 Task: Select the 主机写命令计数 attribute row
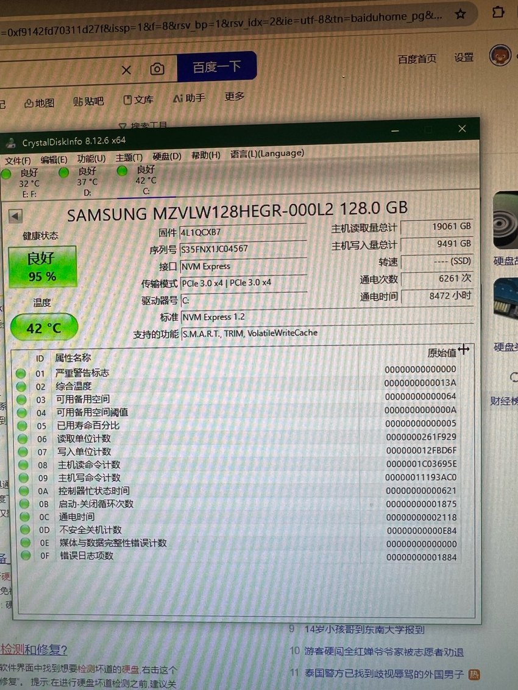[x=238, y=477]
